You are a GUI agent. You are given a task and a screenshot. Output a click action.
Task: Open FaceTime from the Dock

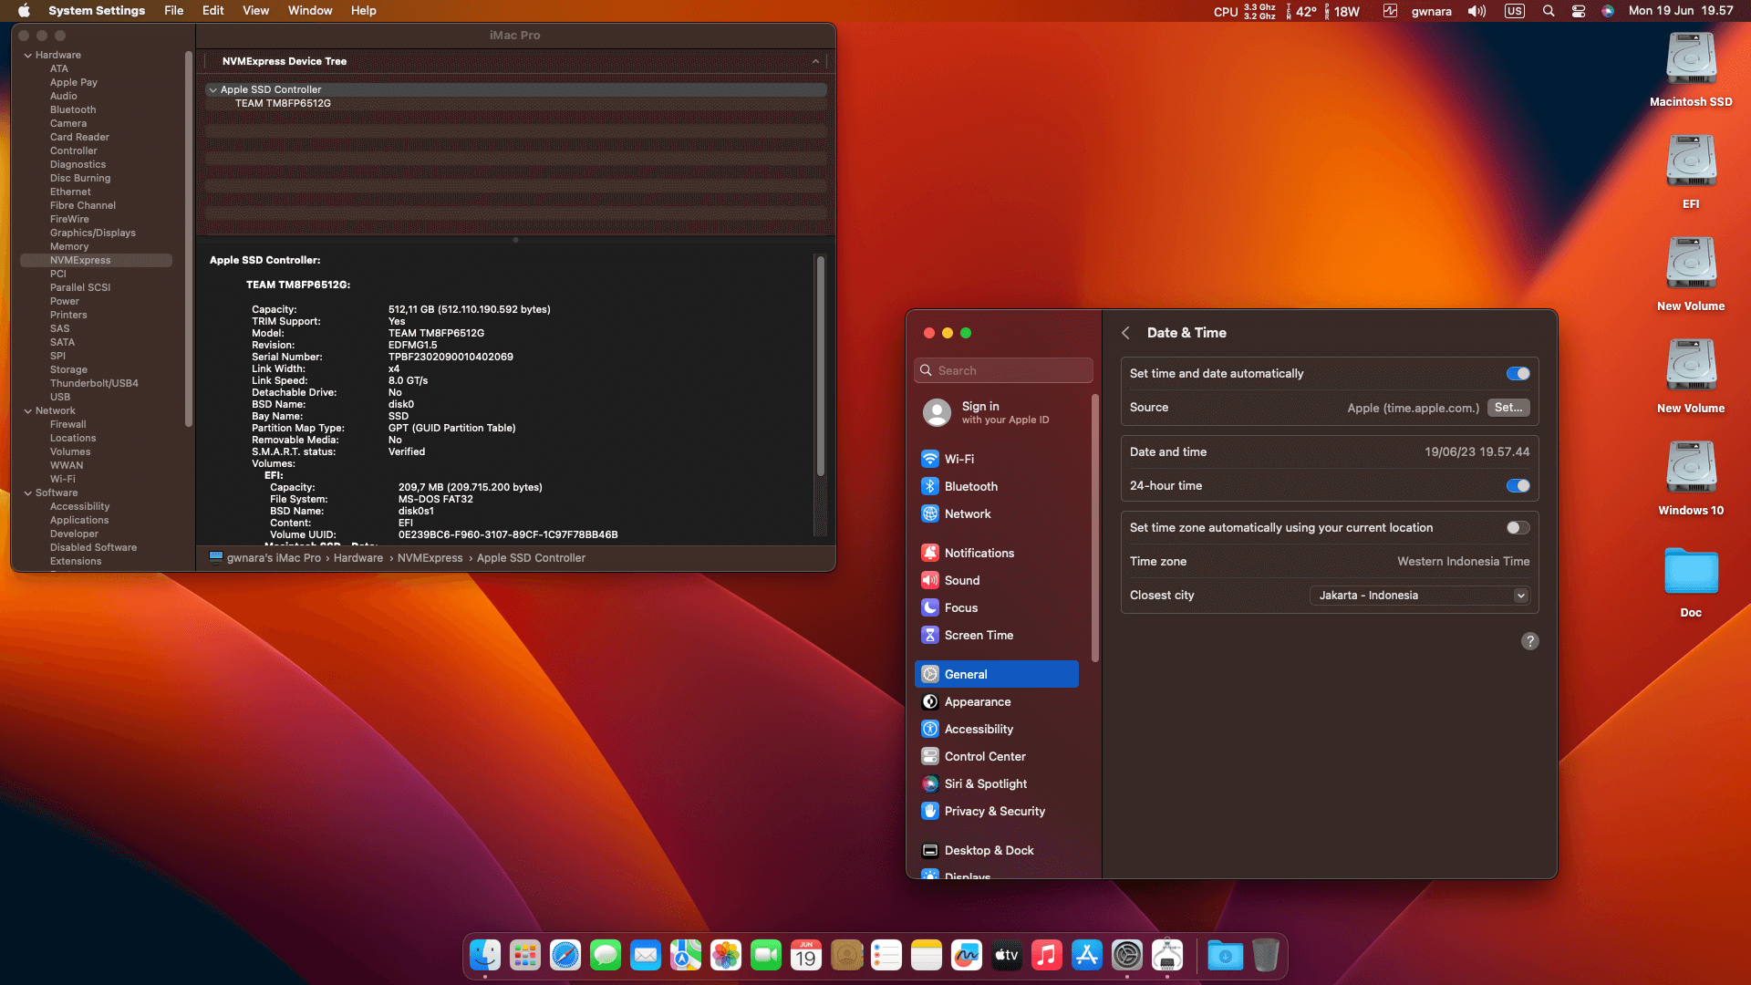point(766,955)
